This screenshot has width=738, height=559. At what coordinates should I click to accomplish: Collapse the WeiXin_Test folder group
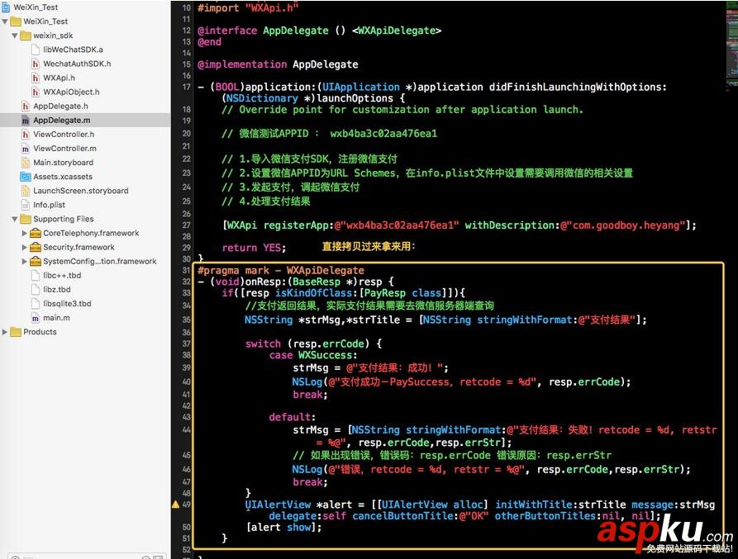[x=5, y=21]
